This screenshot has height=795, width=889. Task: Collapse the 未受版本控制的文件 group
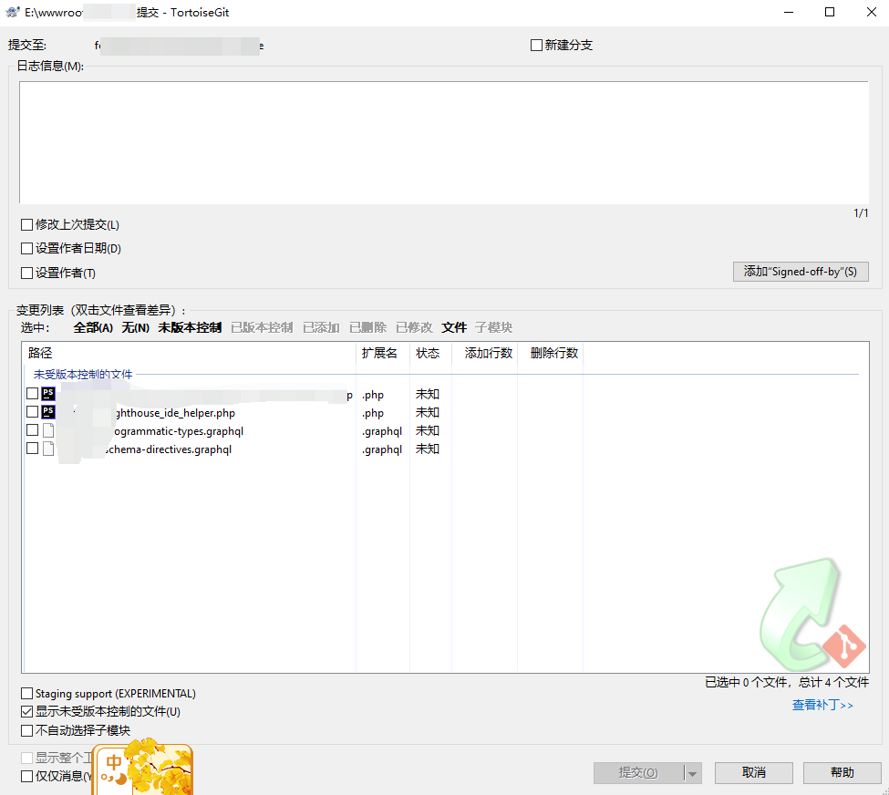(x=83, y=374)
